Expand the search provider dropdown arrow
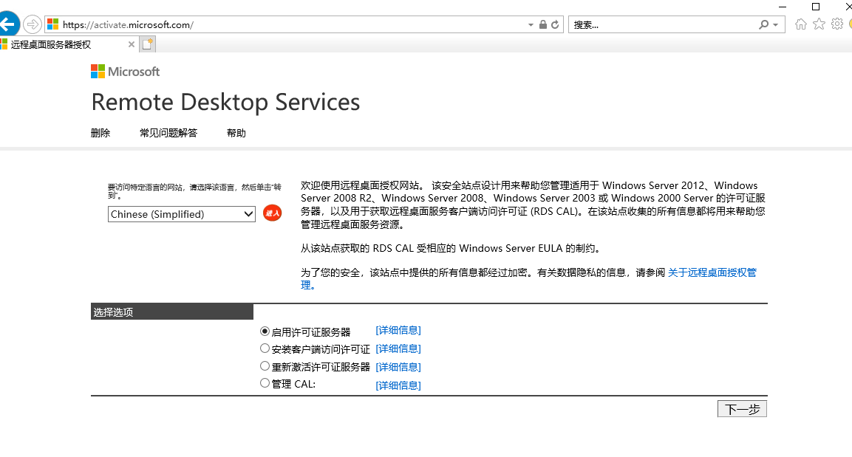 coord(775,25)
